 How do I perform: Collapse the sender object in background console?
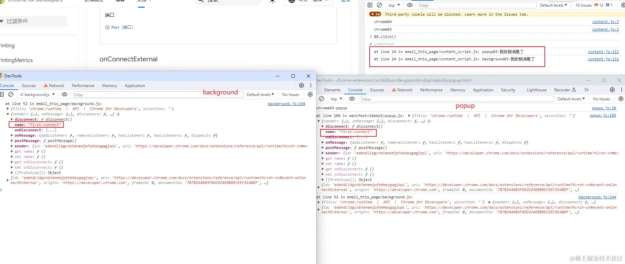pyautogui.click(x=8, y=114)
